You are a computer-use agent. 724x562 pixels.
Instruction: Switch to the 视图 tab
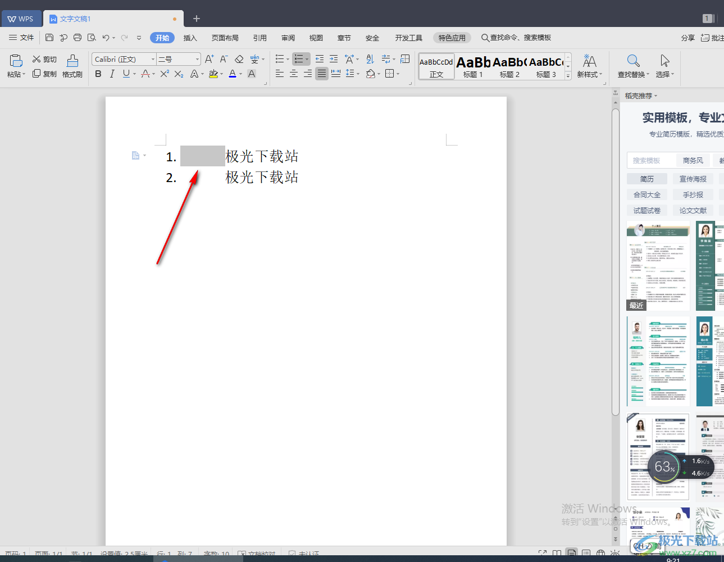point(316,38)
